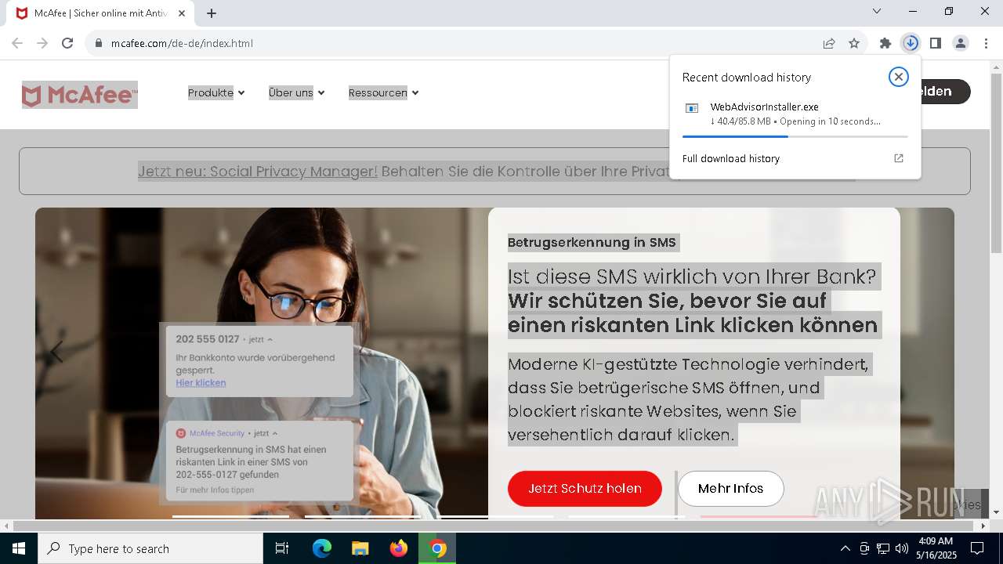Open the Windows Start menu

18,548
